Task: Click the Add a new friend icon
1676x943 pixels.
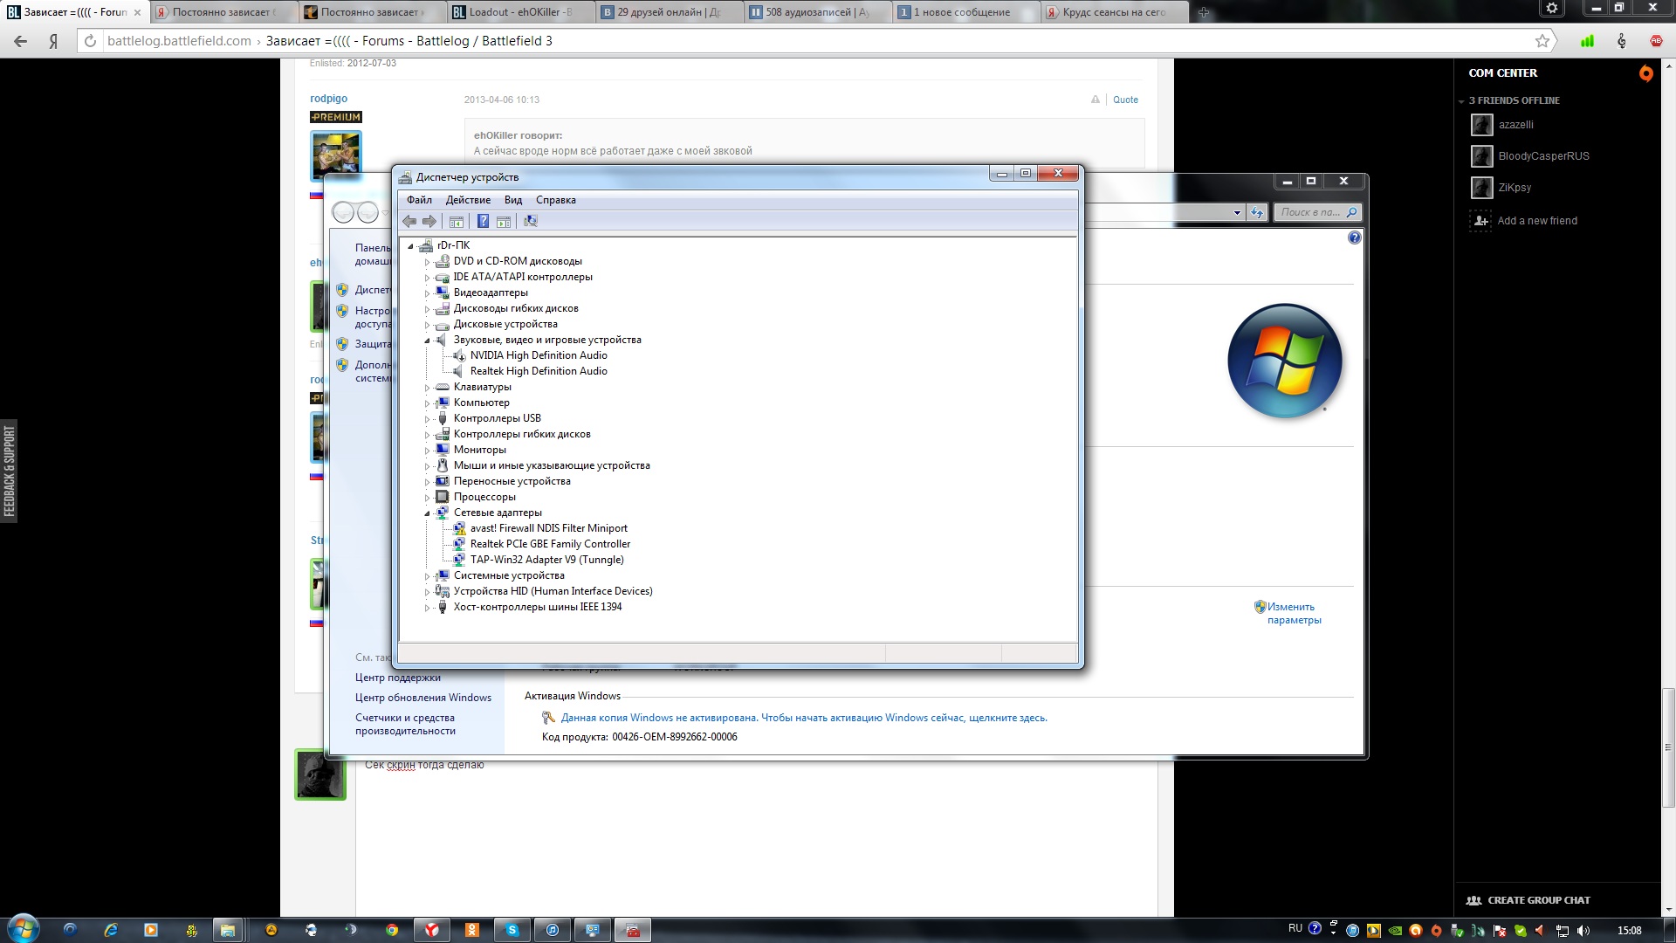Action: (1481, 221)
